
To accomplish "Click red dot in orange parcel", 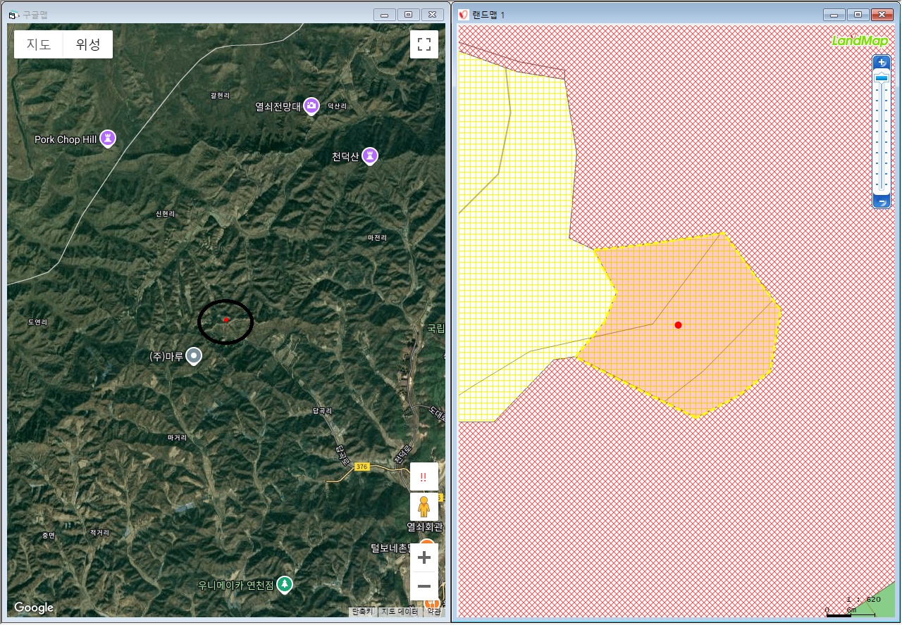I will click(x=678, y=325).
